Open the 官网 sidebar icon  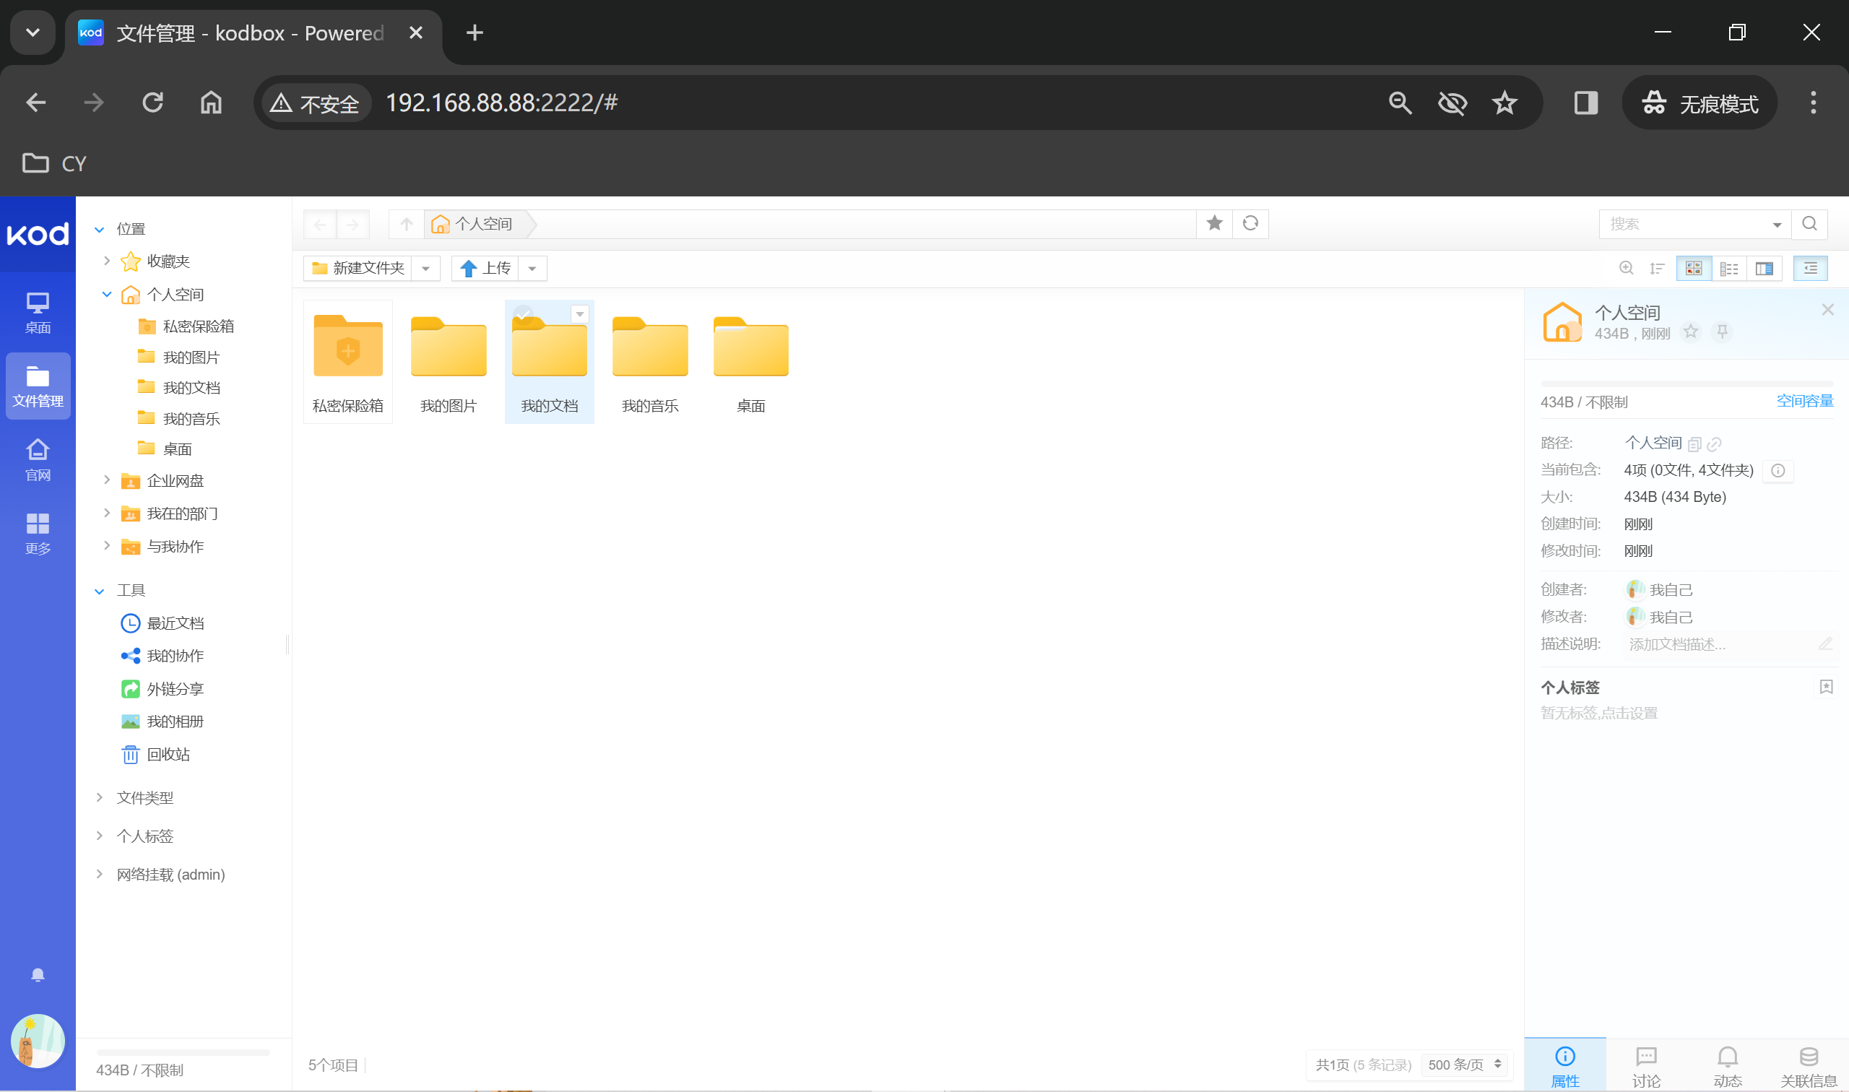38,459
